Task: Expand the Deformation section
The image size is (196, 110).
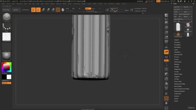Action: click(x=178, y=62)
